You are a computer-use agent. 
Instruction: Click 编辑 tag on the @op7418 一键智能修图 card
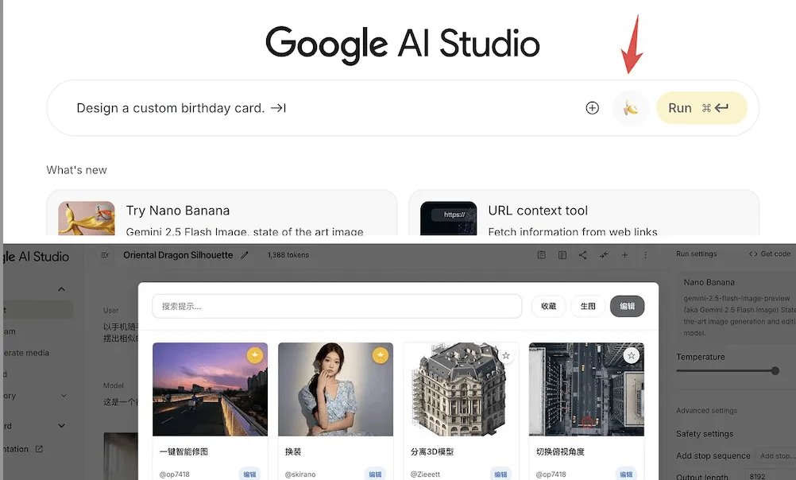(x=249, y=474)
